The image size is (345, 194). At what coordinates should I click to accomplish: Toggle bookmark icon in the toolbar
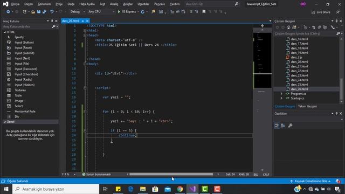pyautogui.click(x=204, y=12)
